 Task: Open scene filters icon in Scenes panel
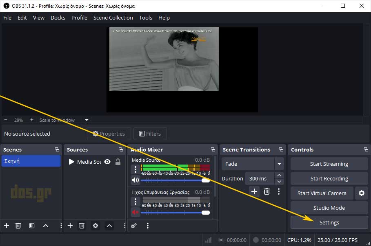click(x=32, y=226)
